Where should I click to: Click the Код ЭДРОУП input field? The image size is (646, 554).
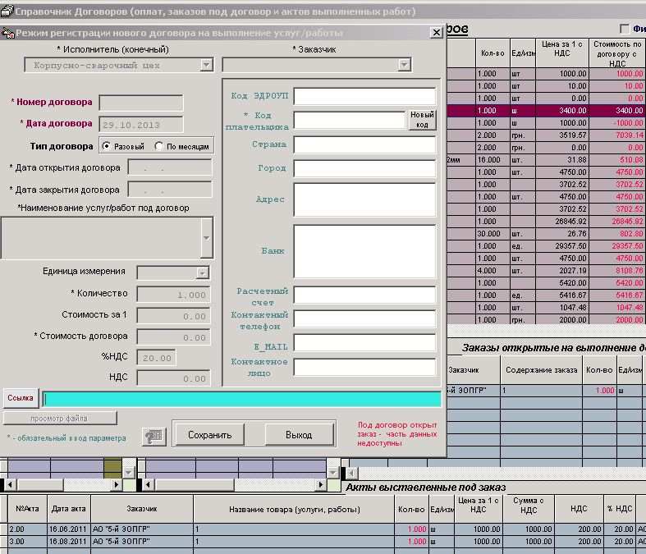tap(364, 97)
